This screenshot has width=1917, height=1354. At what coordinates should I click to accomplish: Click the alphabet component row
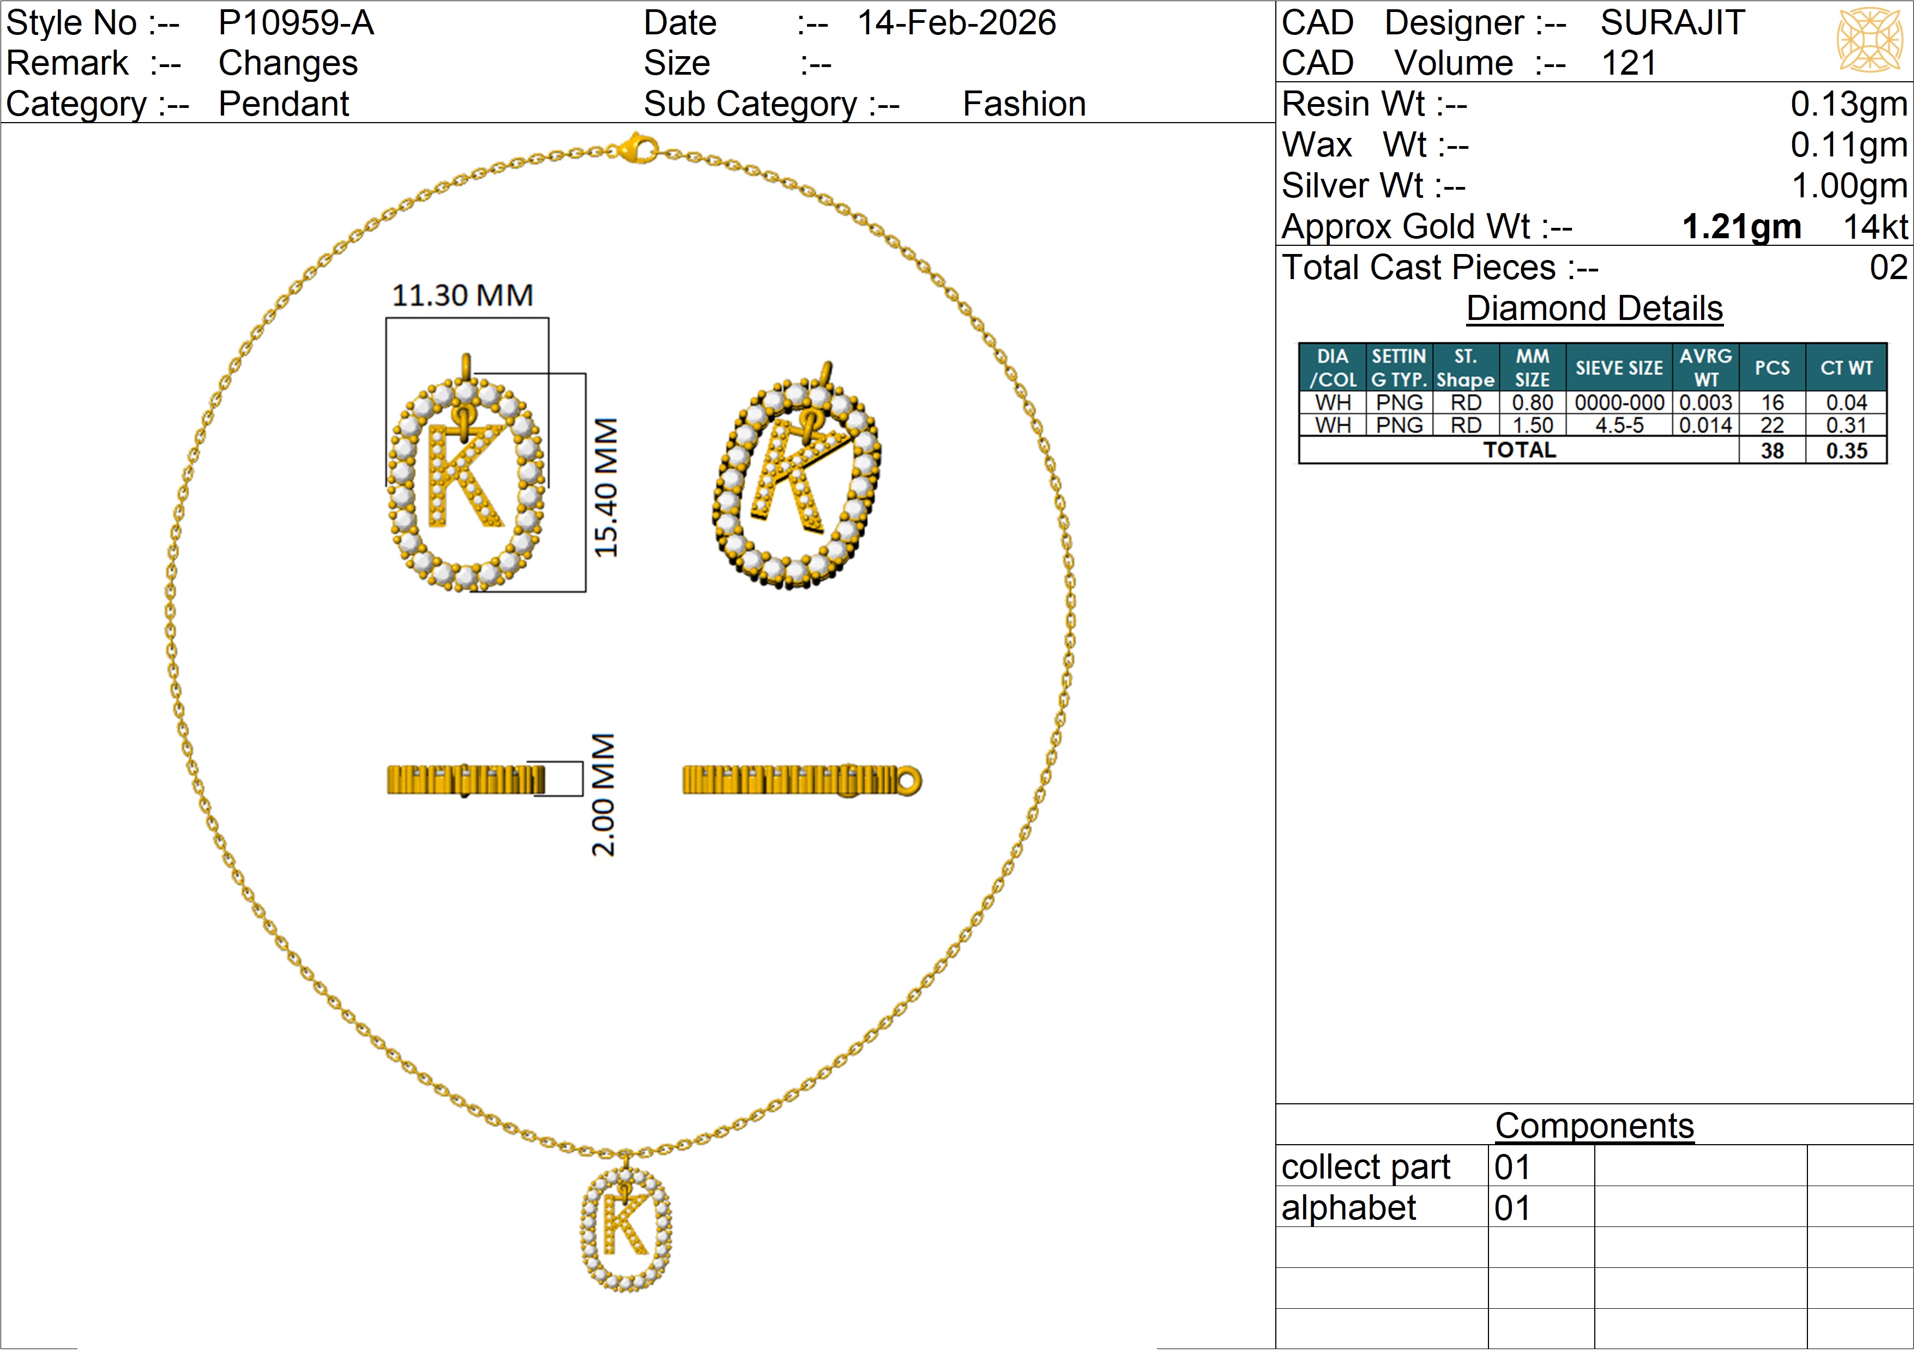point(1348,1207)
